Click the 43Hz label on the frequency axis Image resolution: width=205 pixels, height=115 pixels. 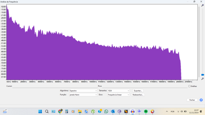(x=9, y=82)
